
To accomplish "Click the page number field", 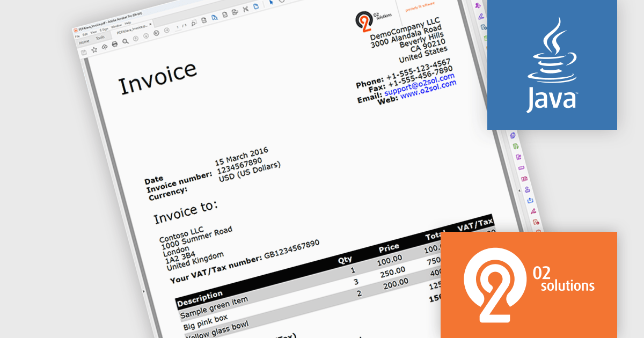I will [x=178, y=27].
